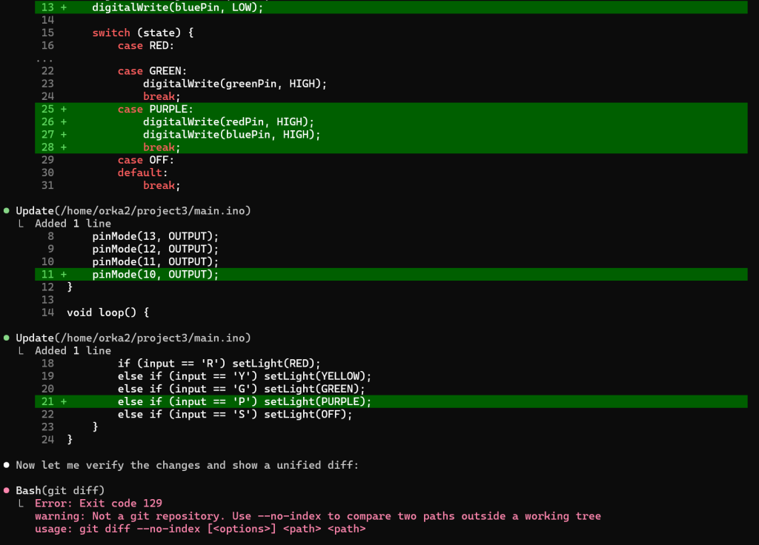Click the plus marker on line 21 setLight(PURPLE)

63,401
